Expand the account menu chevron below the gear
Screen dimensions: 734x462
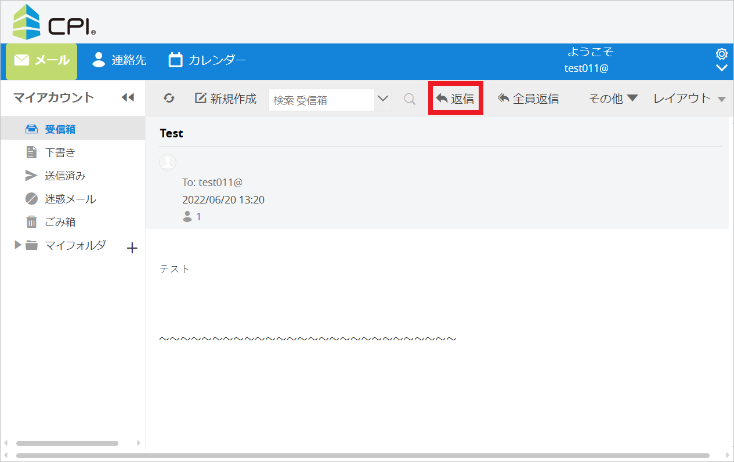pyautogui.click(x=722, y=68)
